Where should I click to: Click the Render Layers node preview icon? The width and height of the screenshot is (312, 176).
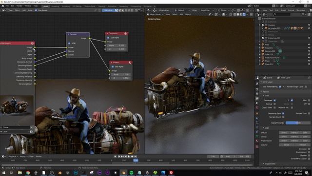pos(33,43)
